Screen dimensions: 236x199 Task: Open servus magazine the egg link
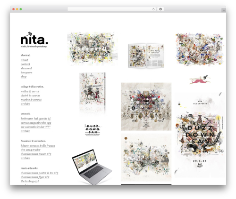(x=36, y=123)
